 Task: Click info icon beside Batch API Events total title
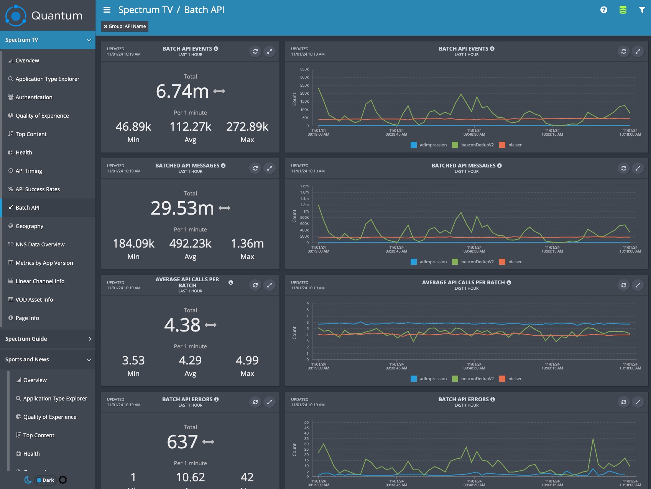coord(216,49)
